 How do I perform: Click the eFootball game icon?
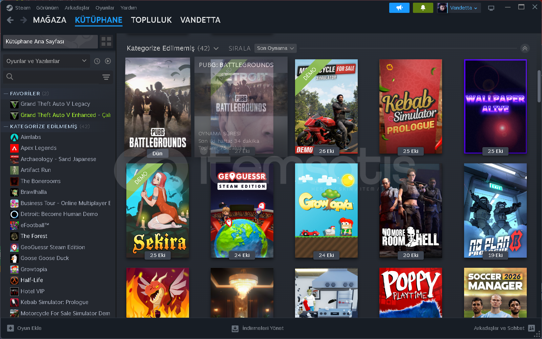[14, 225]
